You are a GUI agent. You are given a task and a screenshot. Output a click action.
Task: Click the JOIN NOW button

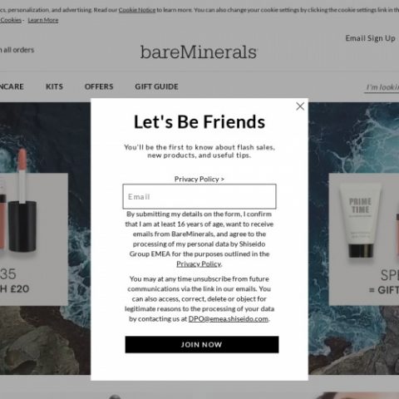[202, 344]
